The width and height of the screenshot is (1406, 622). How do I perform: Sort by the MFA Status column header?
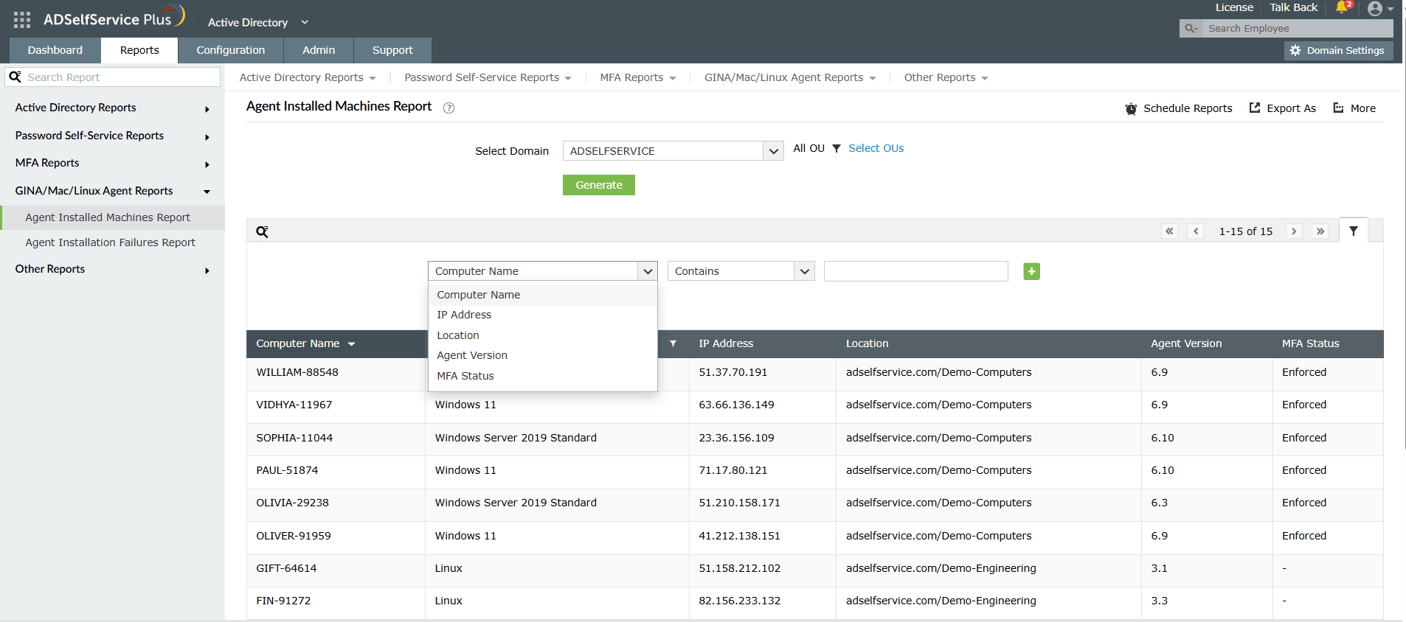(x=1310, y=343)
